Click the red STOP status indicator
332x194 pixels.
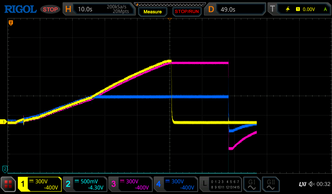tap(50, 9)
